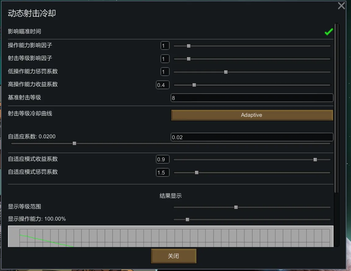Toggle the 影响瞄准时间 green checkmark
This screenshot has width=351, height=271.
(x=329, y=32)
